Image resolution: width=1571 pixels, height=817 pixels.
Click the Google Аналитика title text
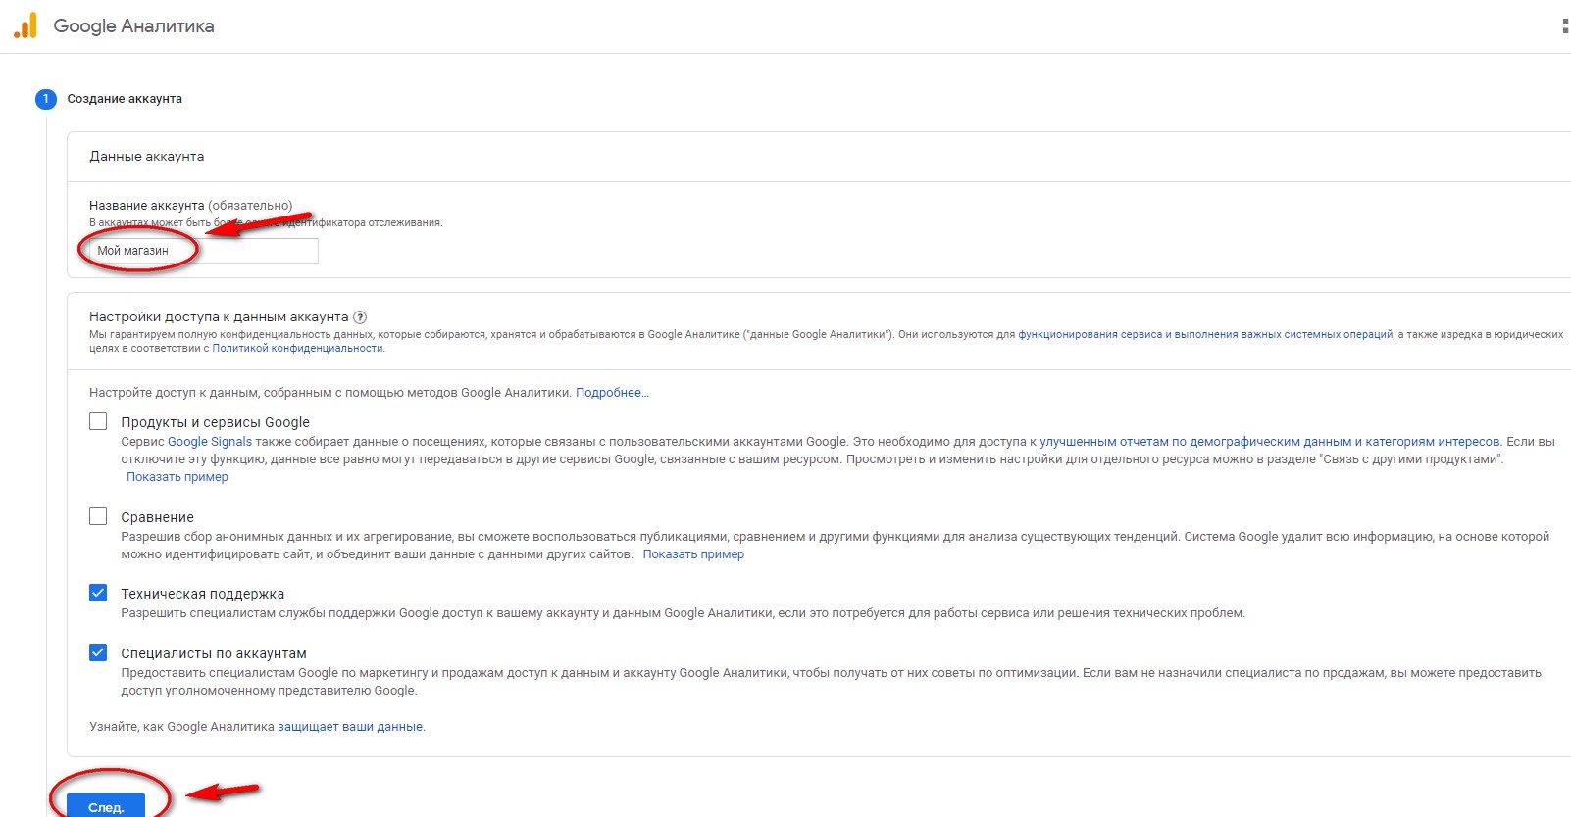click(133, 26)
